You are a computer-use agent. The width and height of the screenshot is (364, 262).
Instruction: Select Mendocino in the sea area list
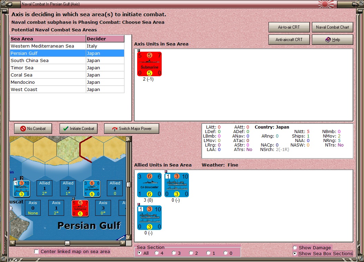(67, 82)
